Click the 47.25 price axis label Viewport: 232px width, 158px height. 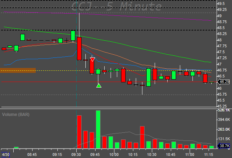click(x=222, y=58)
